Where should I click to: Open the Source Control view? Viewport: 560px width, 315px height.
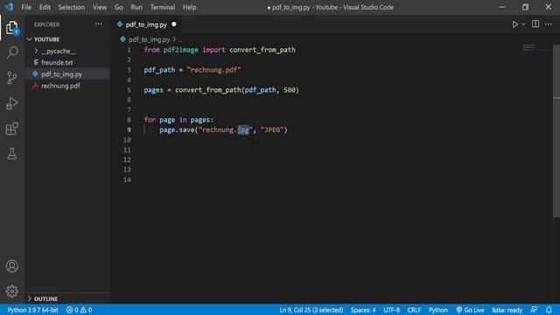pyautogui.click(x=11, y=78)
